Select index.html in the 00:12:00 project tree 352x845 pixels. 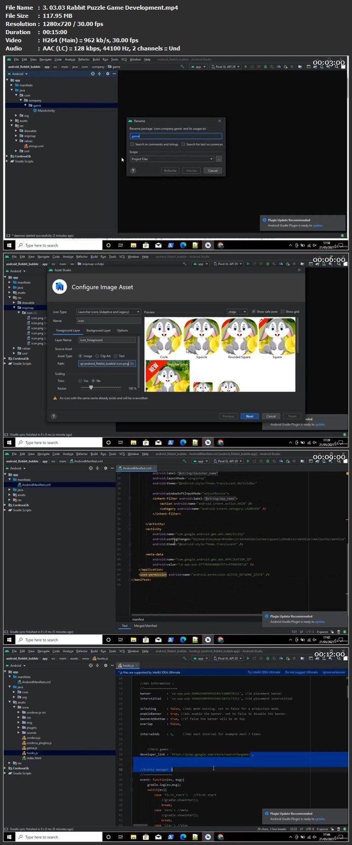click(x=32, y=758)
